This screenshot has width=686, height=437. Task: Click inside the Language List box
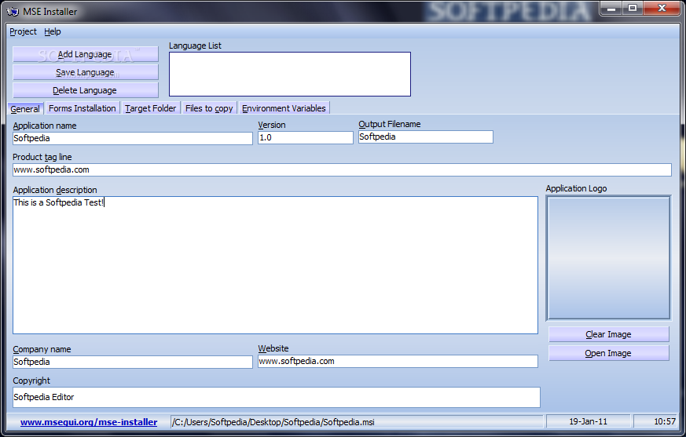tap(290, 75)
